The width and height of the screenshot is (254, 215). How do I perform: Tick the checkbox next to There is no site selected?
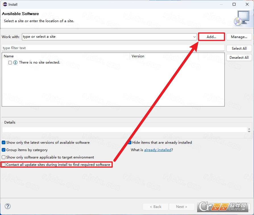[10, 62]
